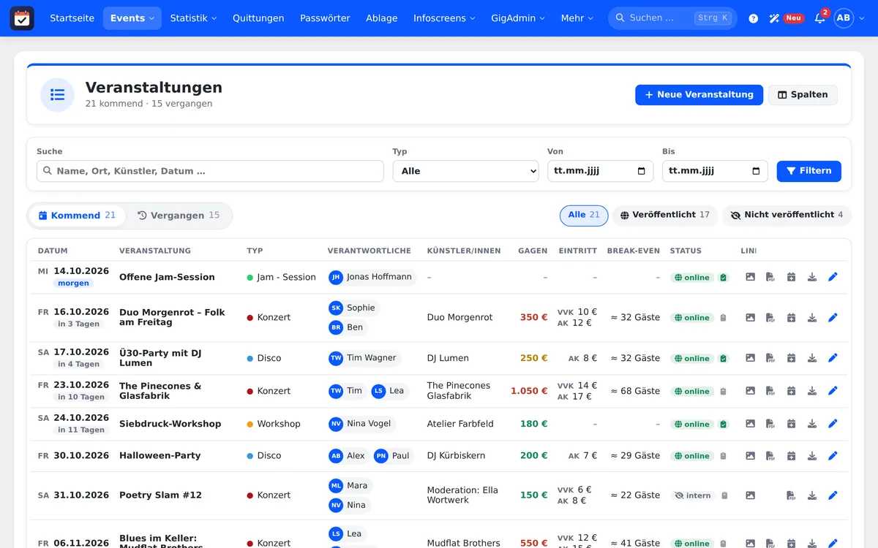The width and height of the screenshot is (878, 548).
Task: Open the AB user account menu
Action: pyautogui.click(x=850, y=18)
